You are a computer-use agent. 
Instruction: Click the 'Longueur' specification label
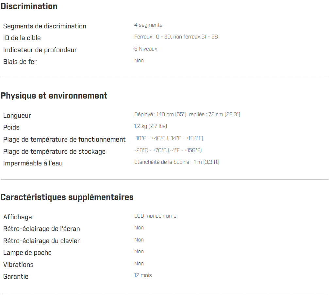tap(17, 116)
